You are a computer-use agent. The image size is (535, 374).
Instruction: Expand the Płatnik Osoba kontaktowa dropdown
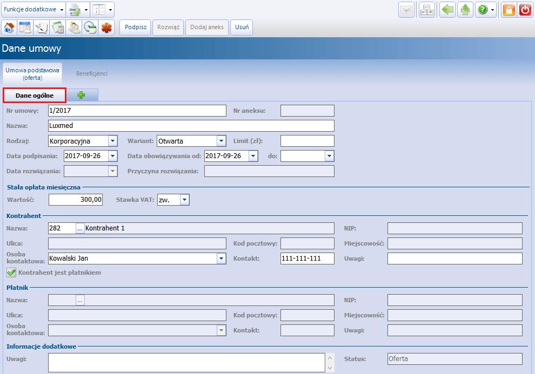tap(221, 330)
